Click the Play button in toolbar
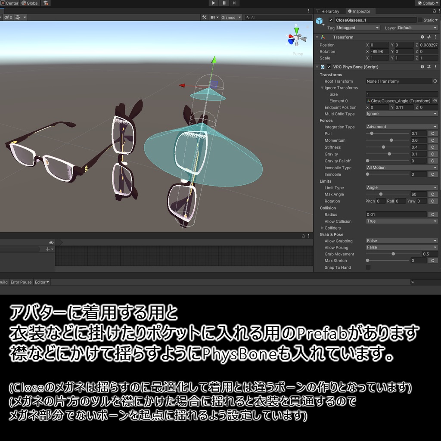This screenshot has height=441, width=441. [x=213, y=3]
